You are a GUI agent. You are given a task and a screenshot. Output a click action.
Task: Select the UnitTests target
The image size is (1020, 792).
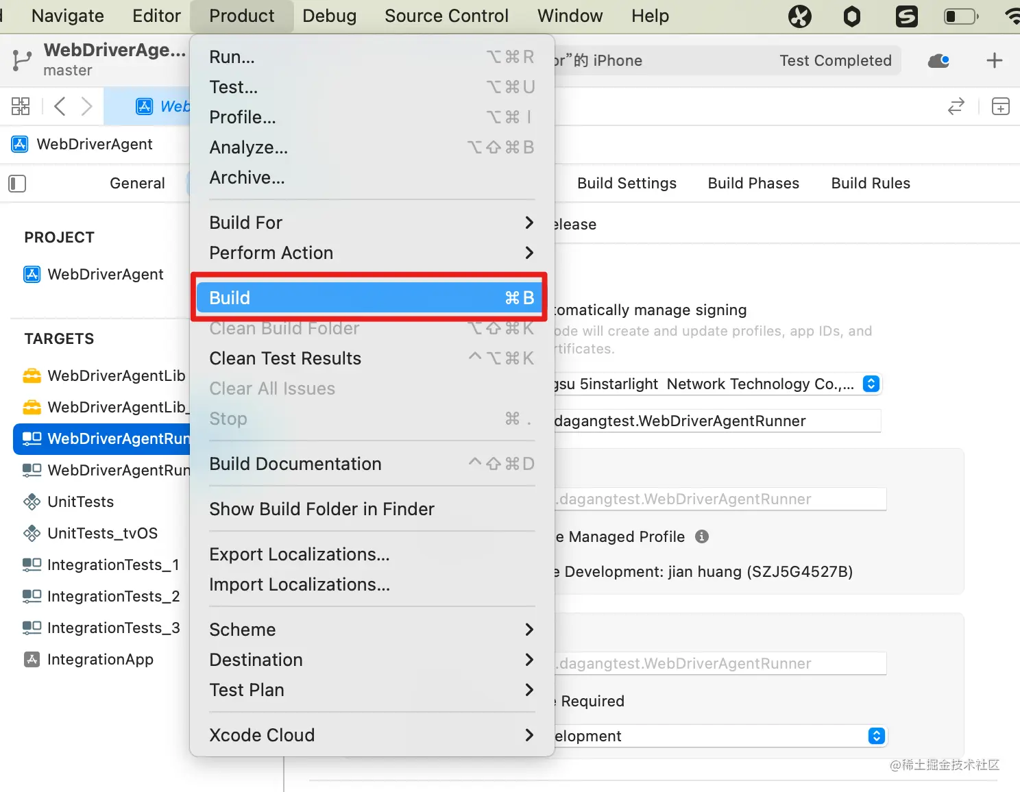click(69, 502)
